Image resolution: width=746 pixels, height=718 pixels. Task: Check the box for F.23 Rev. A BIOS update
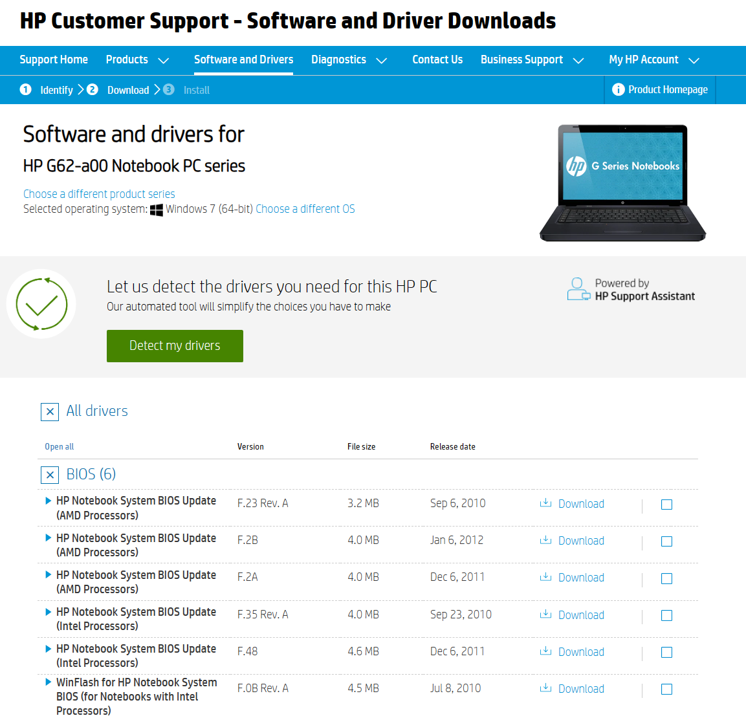666,505
